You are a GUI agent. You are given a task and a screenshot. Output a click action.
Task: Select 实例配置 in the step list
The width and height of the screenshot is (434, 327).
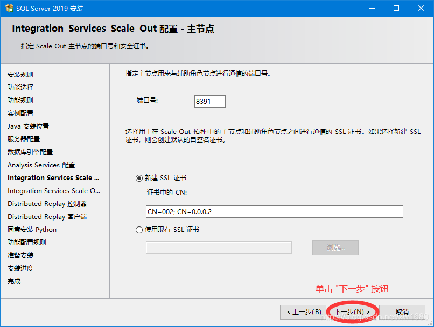[20, 113]
